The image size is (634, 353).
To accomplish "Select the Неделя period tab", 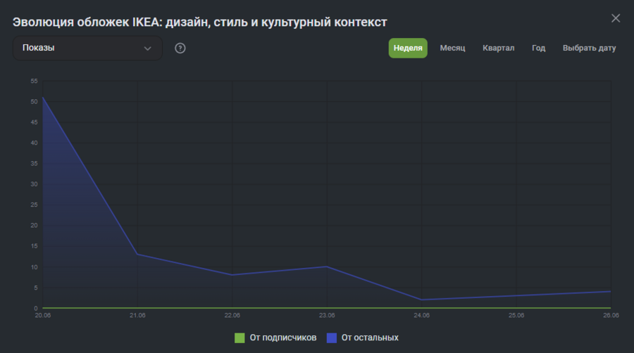I will click(x=408, y=48).
